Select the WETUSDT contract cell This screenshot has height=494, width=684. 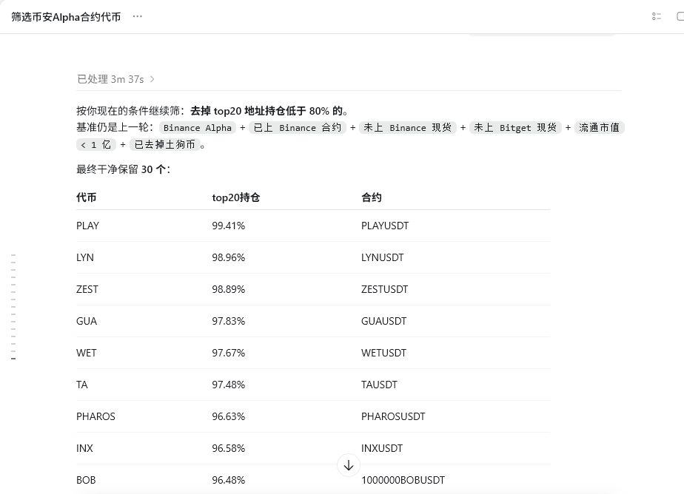pos(383,353)
